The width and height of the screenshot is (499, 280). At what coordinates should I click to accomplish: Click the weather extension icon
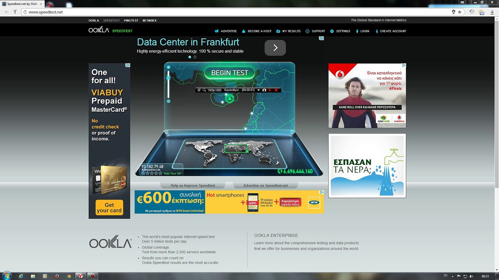pyautogui.click(x=482, y=12)
